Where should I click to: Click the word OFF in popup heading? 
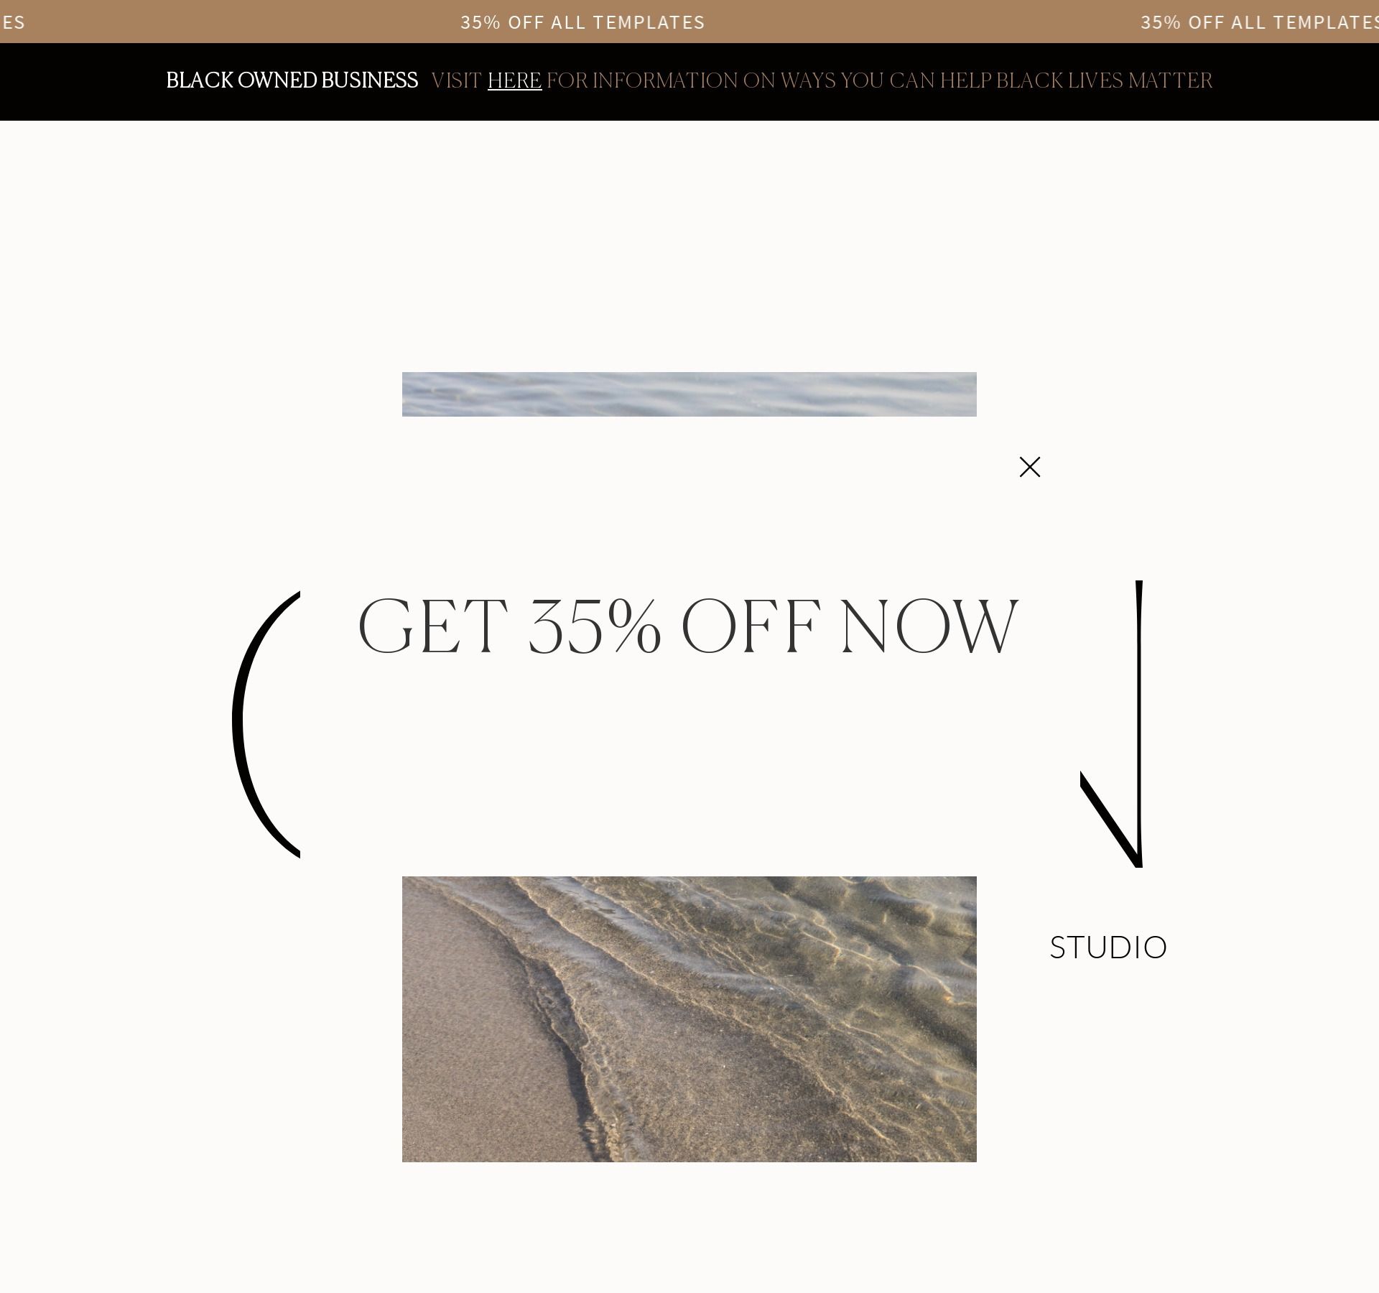[x=751, y=626]
